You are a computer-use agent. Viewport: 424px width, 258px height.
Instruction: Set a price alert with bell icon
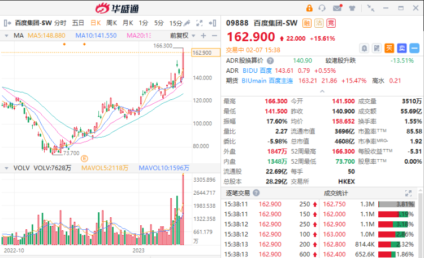click(364, 49)
